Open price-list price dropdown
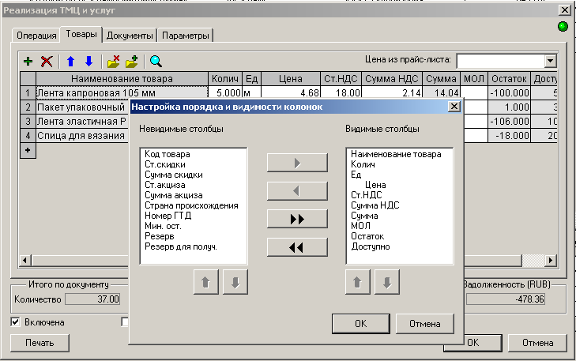The width and height of the screenshot is (576, 361). pos(550,61)
